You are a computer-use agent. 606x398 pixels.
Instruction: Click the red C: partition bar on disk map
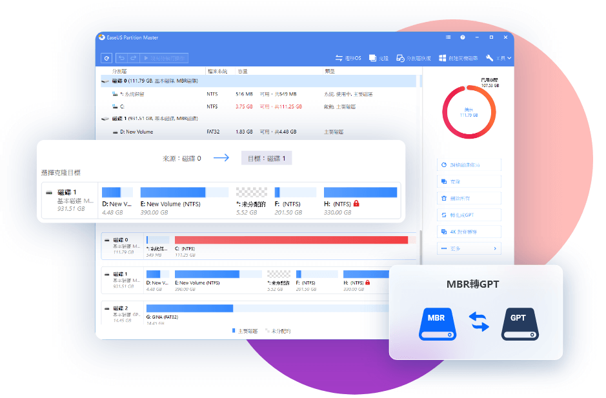(291, 240)
